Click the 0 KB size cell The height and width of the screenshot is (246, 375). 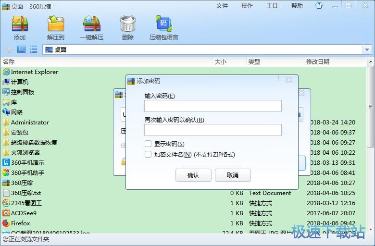coord(237,193)
